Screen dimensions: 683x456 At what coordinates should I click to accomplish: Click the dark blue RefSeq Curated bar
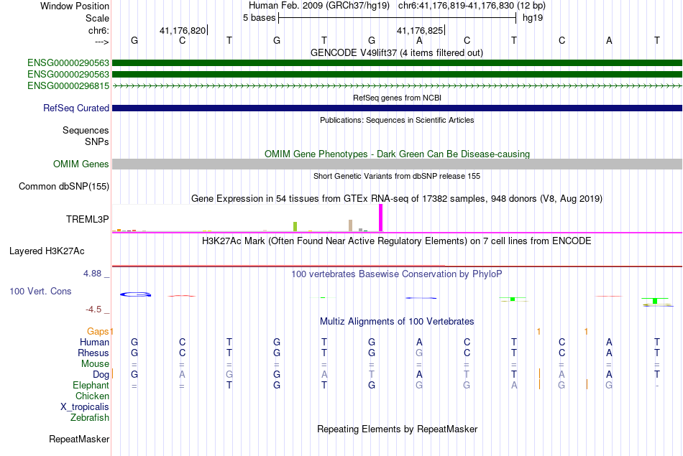tap(397, 108)
